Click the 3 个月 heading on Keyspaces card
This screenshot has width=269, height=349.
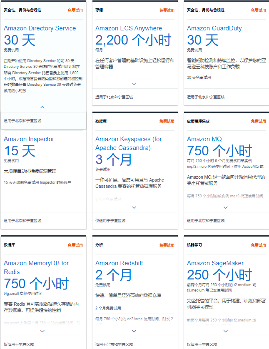(114, 160)
